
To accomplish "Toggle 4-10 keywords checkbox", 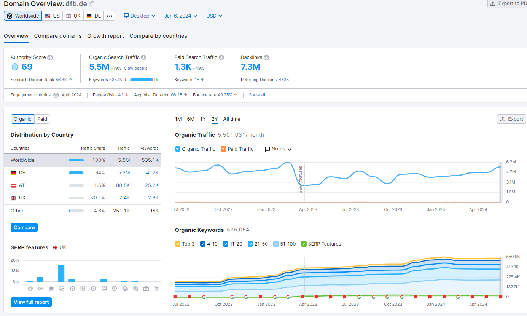I will pos(203,244).
